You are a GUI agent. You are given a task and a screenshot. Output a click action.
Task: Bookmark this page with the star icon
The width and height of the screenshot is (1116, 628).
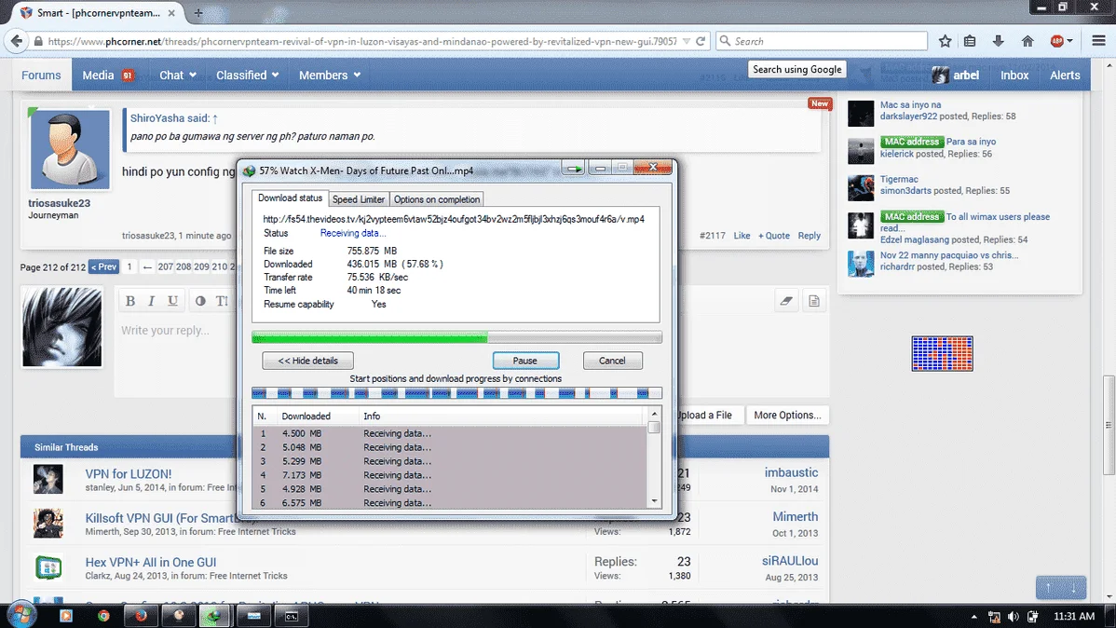tap(946, 41)
